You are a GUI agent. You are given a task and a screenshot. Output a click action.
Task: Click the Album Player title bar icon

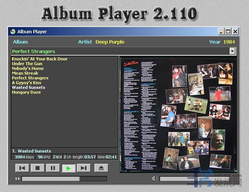pos(13,31)
